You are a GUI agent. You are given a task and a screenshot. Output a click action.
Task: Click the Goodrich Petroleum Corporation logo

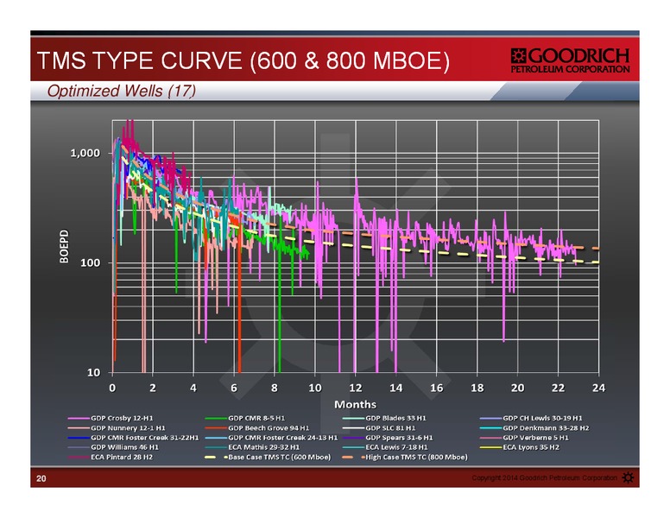coord(570,60)
